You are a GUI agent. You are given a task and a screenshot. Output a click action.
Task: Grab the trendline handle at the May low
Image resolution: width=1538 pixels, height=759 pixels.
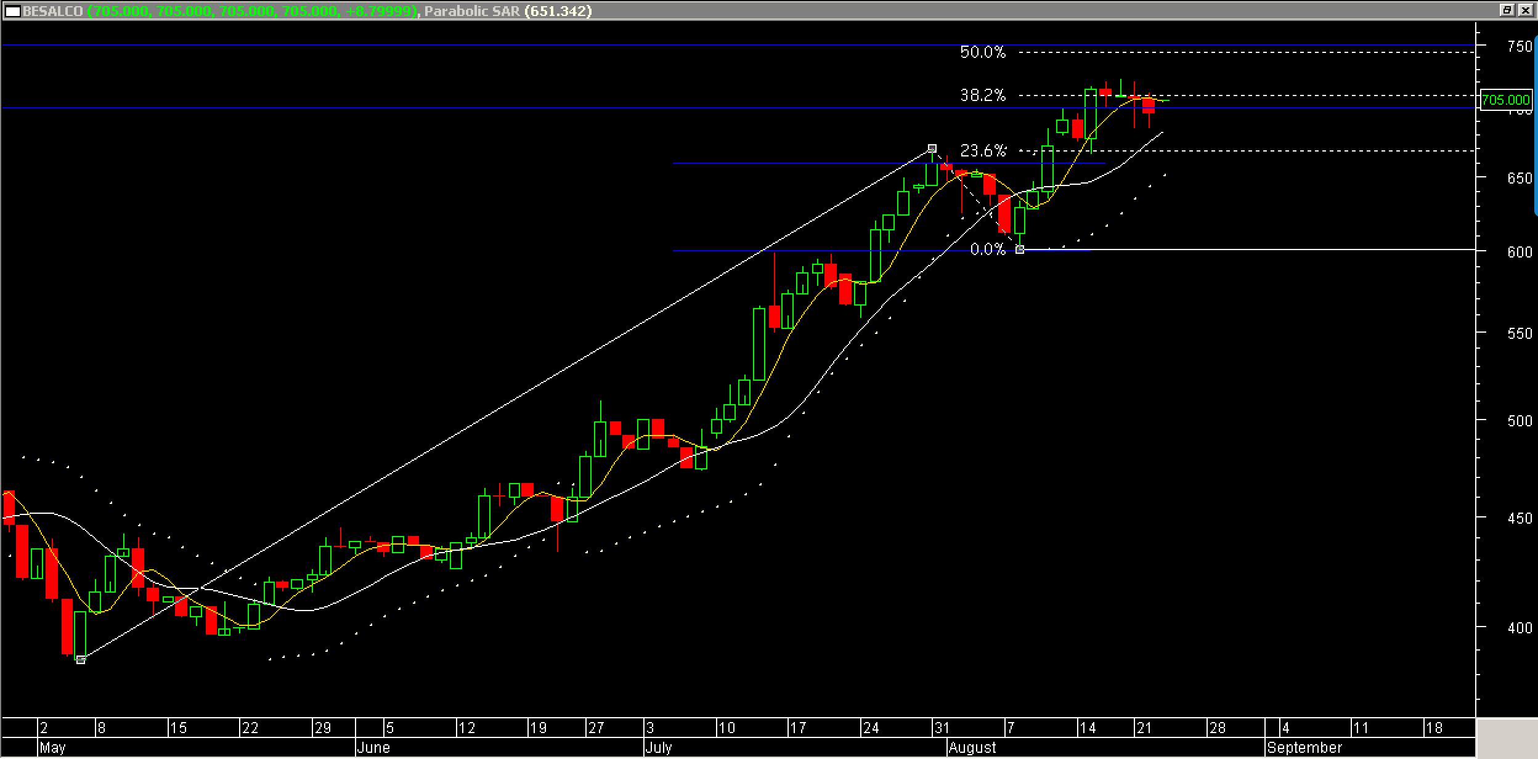click(81, 660)
